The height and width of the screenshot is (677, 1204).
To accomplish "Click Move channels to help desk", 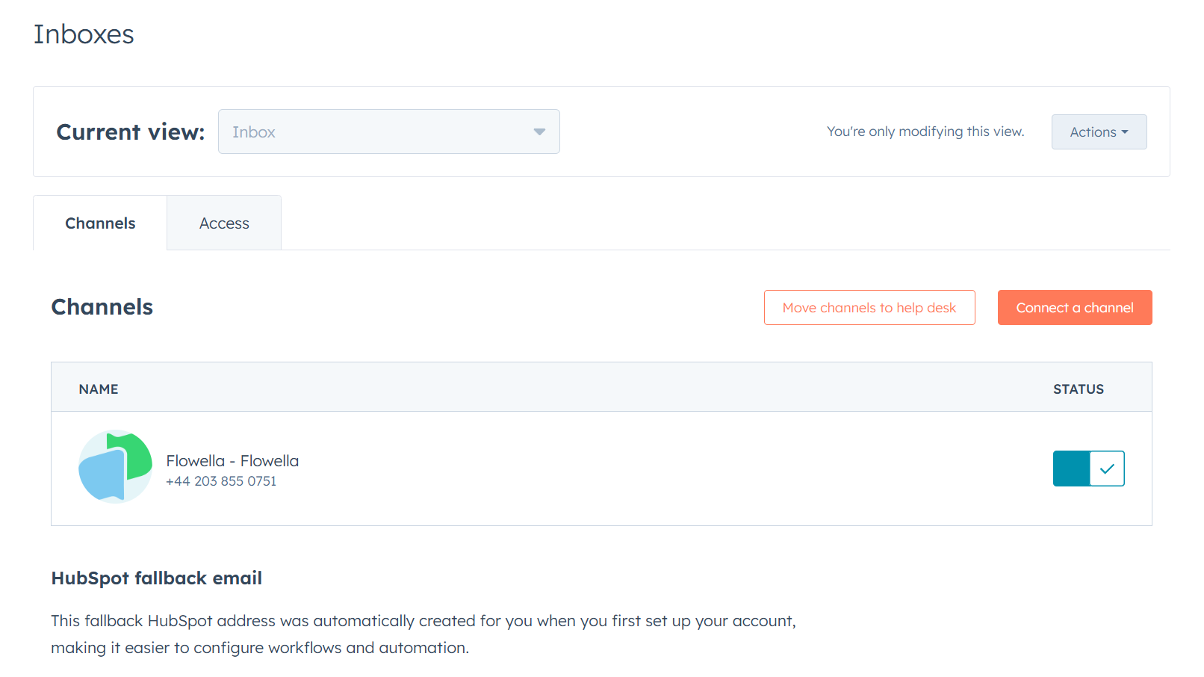I will [x=869, y=308].
